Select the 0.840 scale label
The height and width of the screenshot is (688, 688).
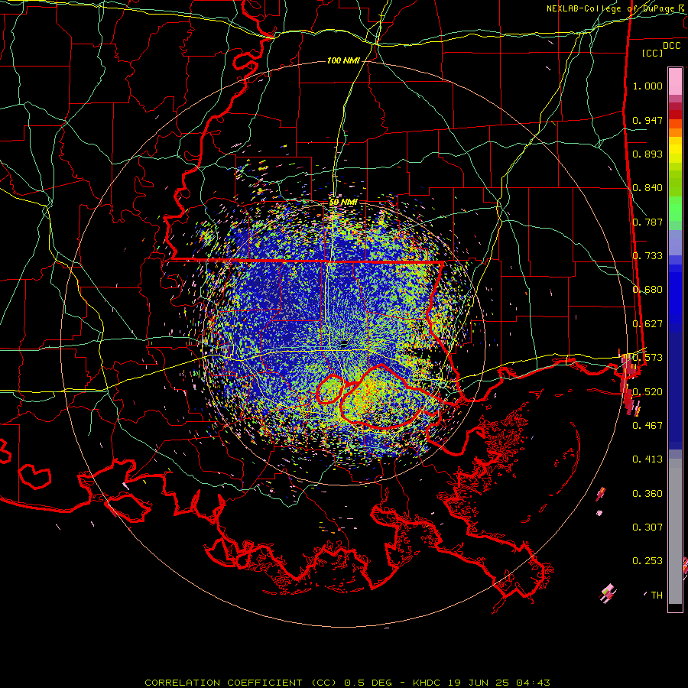[647, 188]
